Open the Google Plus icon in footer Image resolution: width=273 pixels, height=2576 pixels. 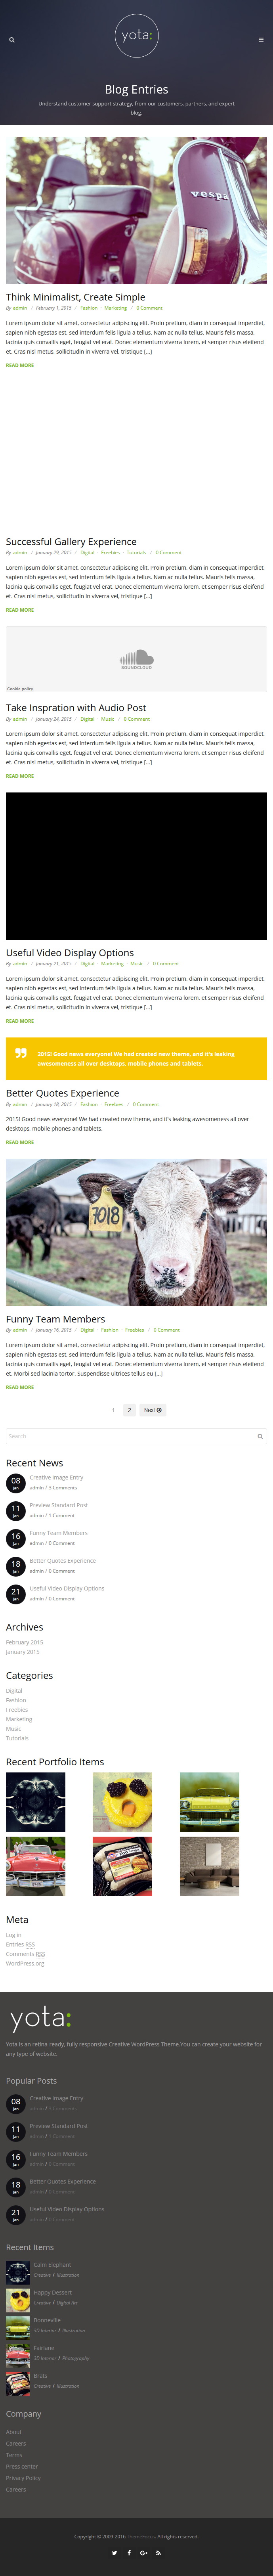tap(144, 2553)
